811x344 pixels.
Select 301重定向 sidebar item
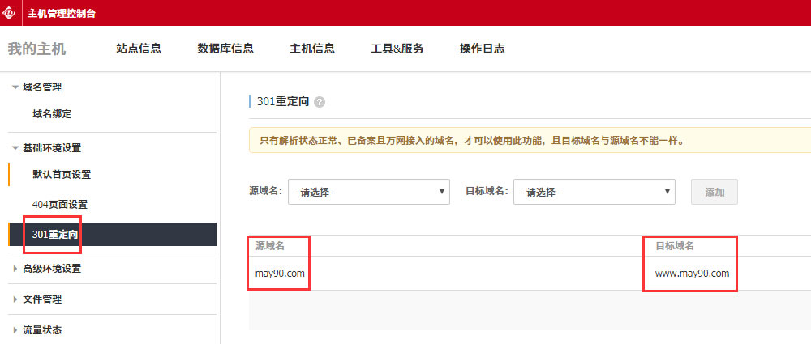(55, 235)
